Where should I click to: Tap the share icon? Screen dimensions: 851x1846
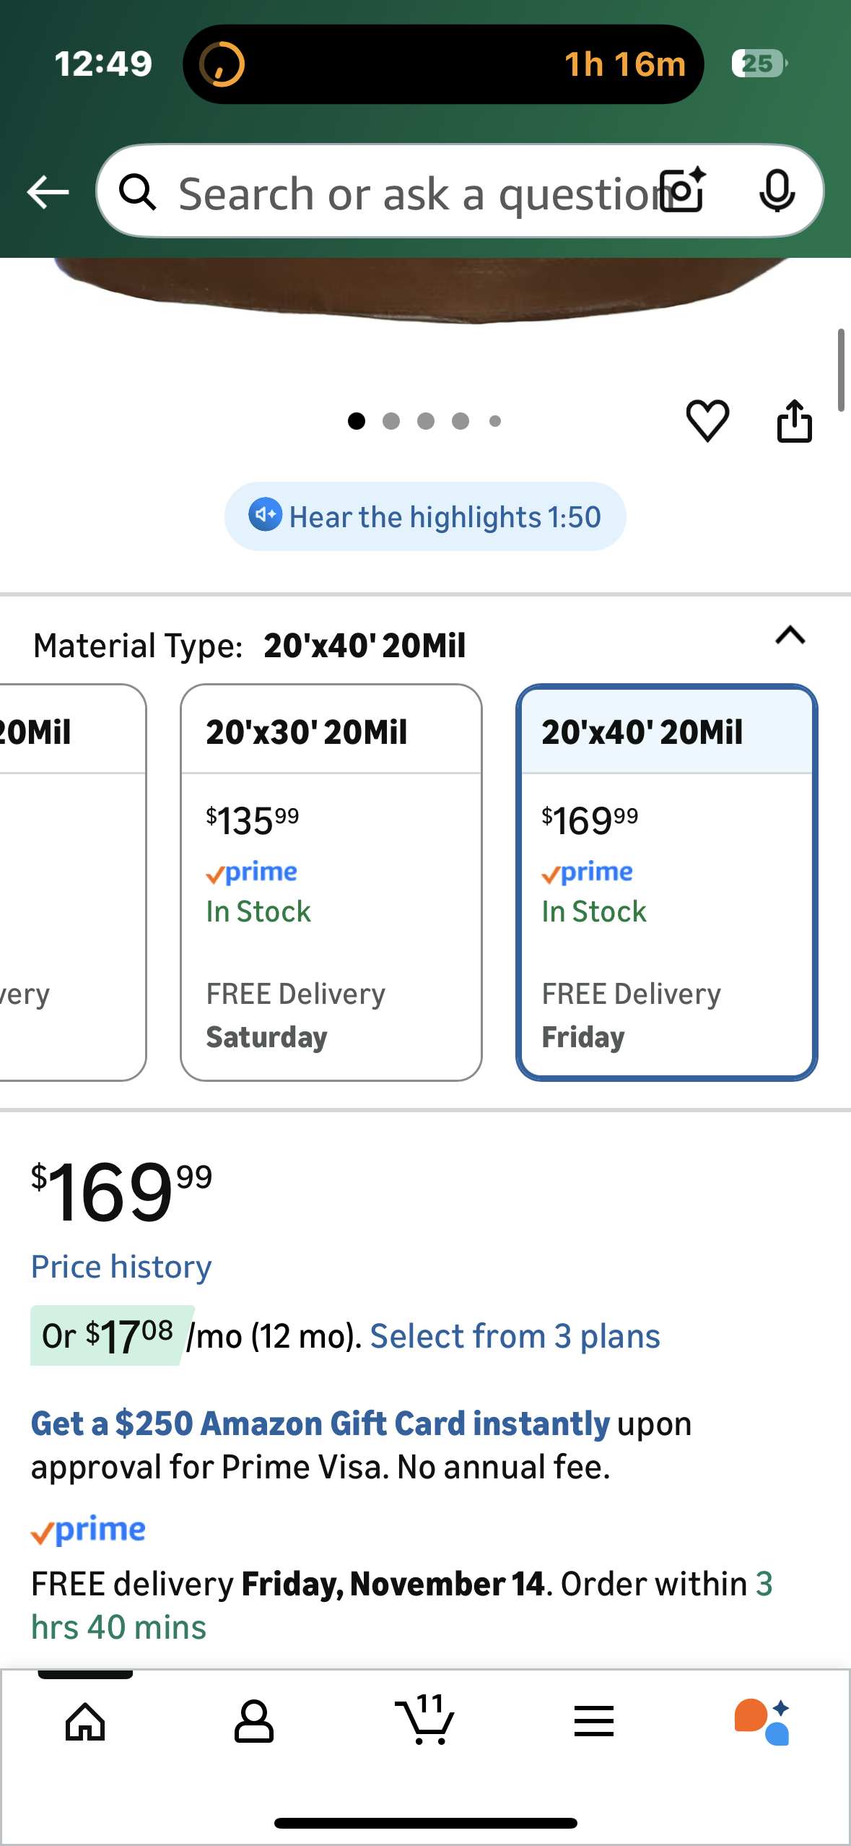pos(794,420)
